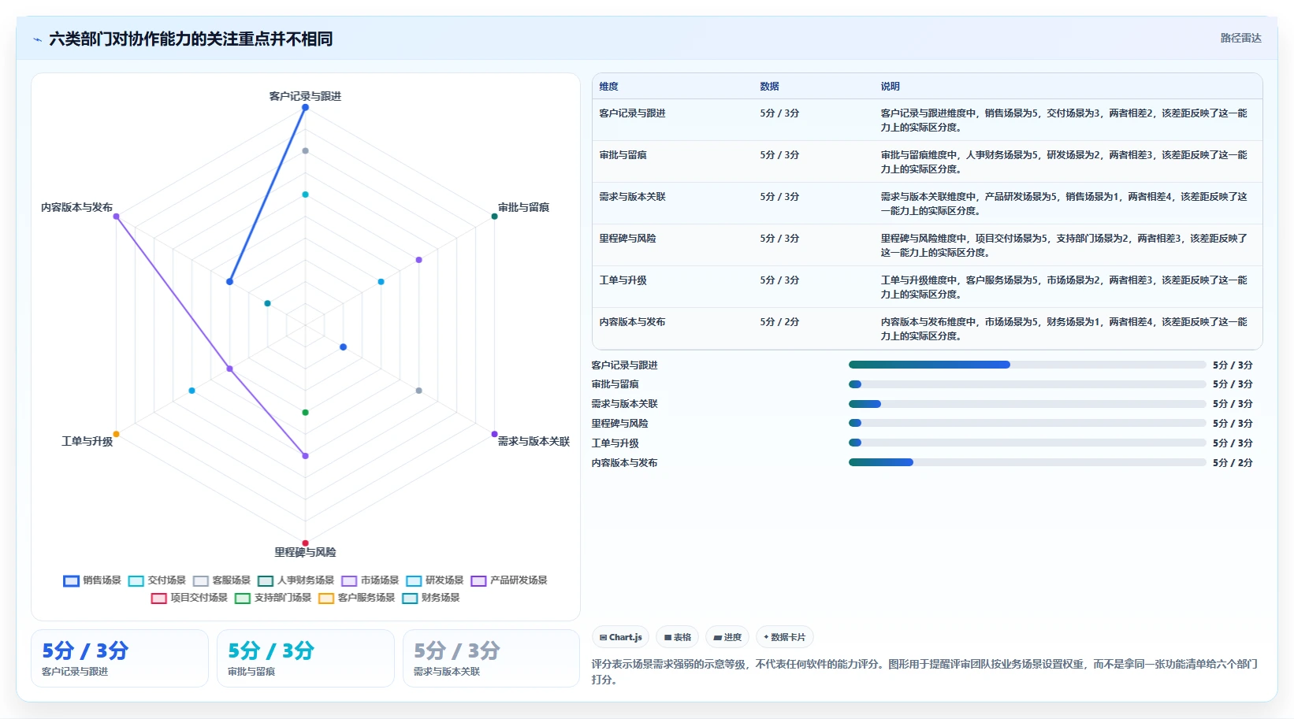The width and height of the screenshot is (1294, 719).
Task: Click the 路径雷达 label in the header
Action: [1240, 38]
